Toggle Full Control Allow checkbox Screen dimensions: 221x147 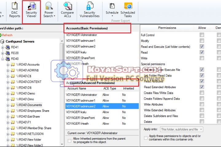click(202, 35)
